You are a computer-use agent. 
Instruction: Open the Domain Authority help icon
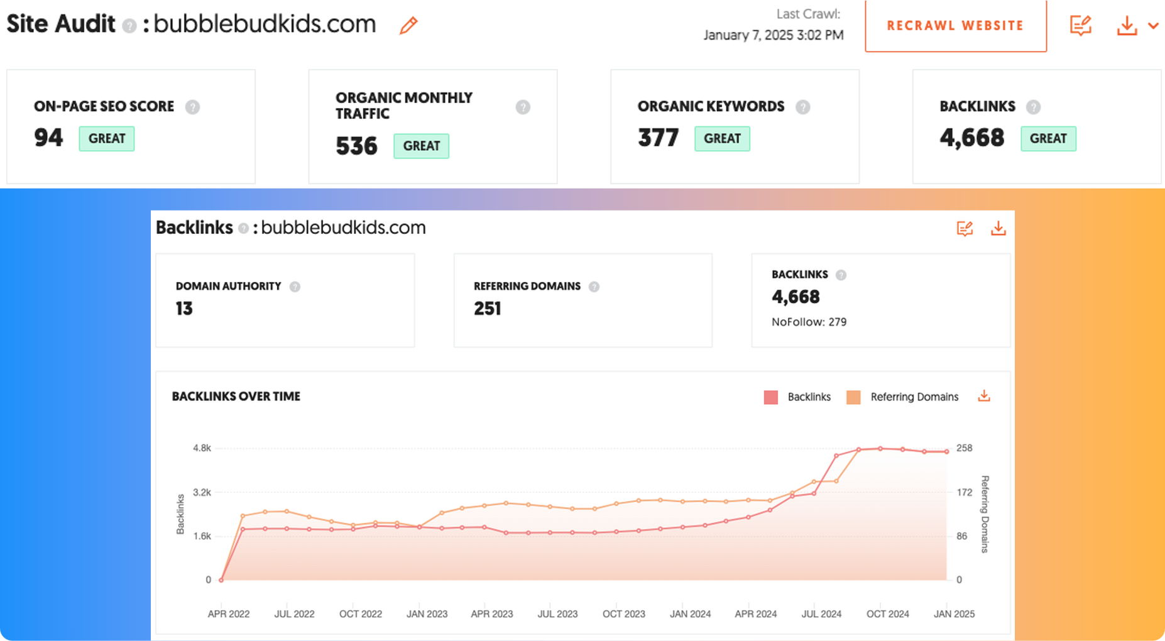[295, 287]
